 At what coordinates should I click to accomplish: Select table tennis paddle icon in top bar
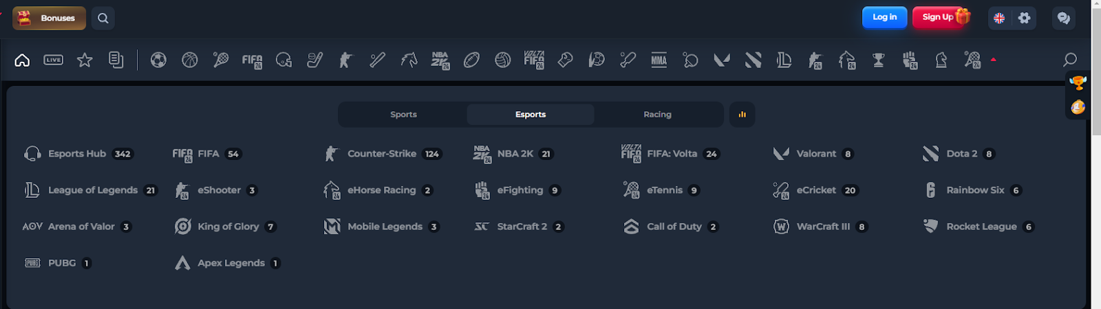point(690,60)
